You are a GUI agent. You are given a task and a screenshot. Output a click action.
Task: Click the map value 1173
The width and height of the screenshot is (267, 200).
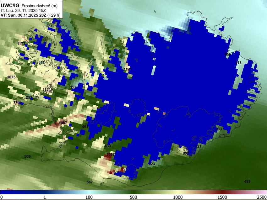click(21, 44)
